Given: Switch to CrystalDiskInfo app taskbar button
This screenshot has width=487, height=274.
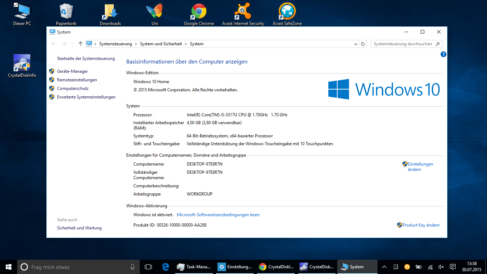Looking at the screenshot, I should pos(317,267).
